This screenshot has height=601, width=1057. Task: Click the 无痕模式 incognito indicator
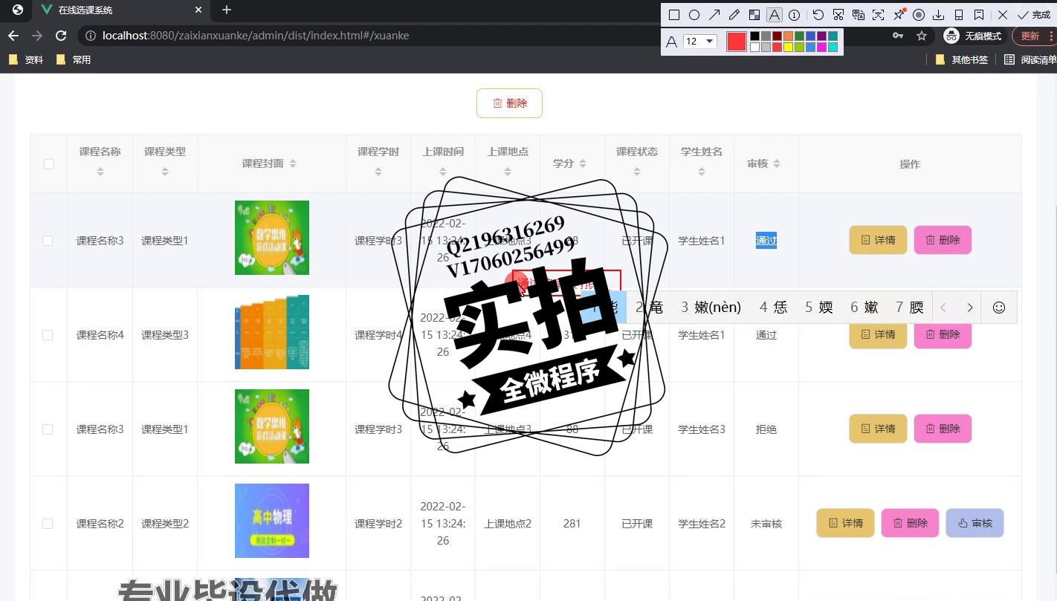973,36
